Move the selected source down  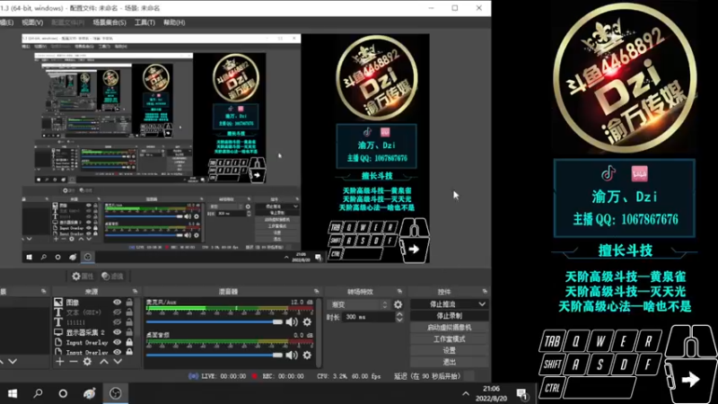[118, 362]
